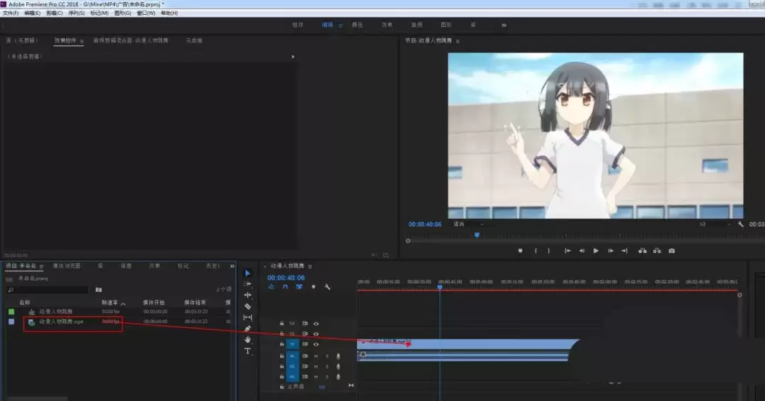Select the Track Select Forward tool
This screenshot has width=765, height=401.
(x=247, y=284)
